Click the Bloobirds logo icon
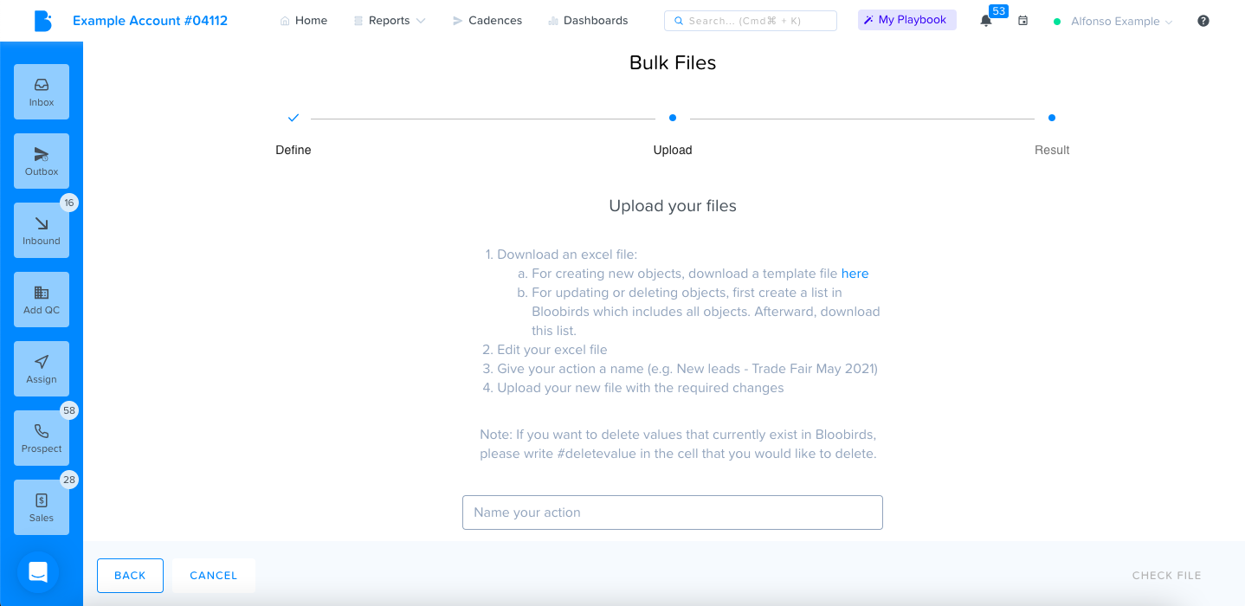The height and width of the screenshot is (606, 1245). coord(42,21)
